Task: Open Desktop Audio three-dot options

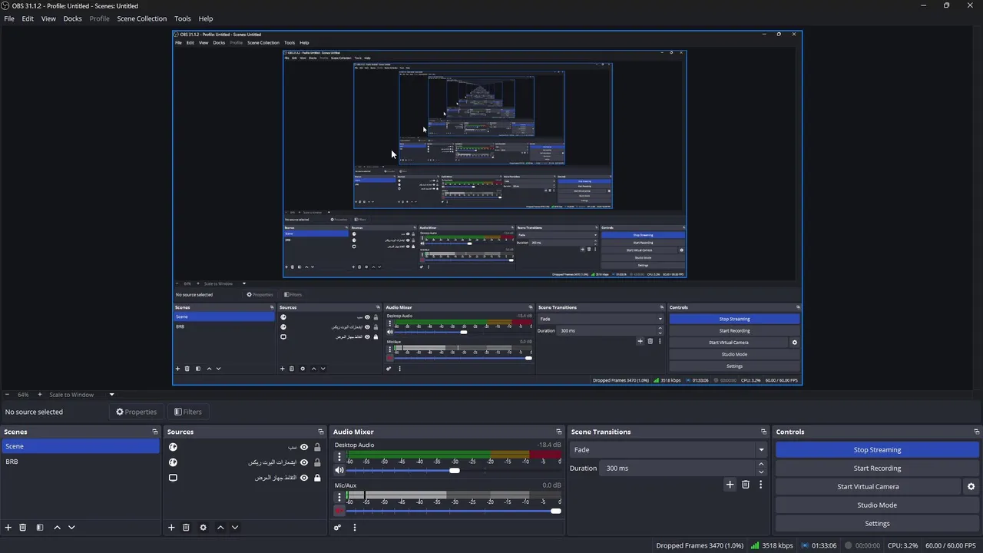Action: pos(339,457)
